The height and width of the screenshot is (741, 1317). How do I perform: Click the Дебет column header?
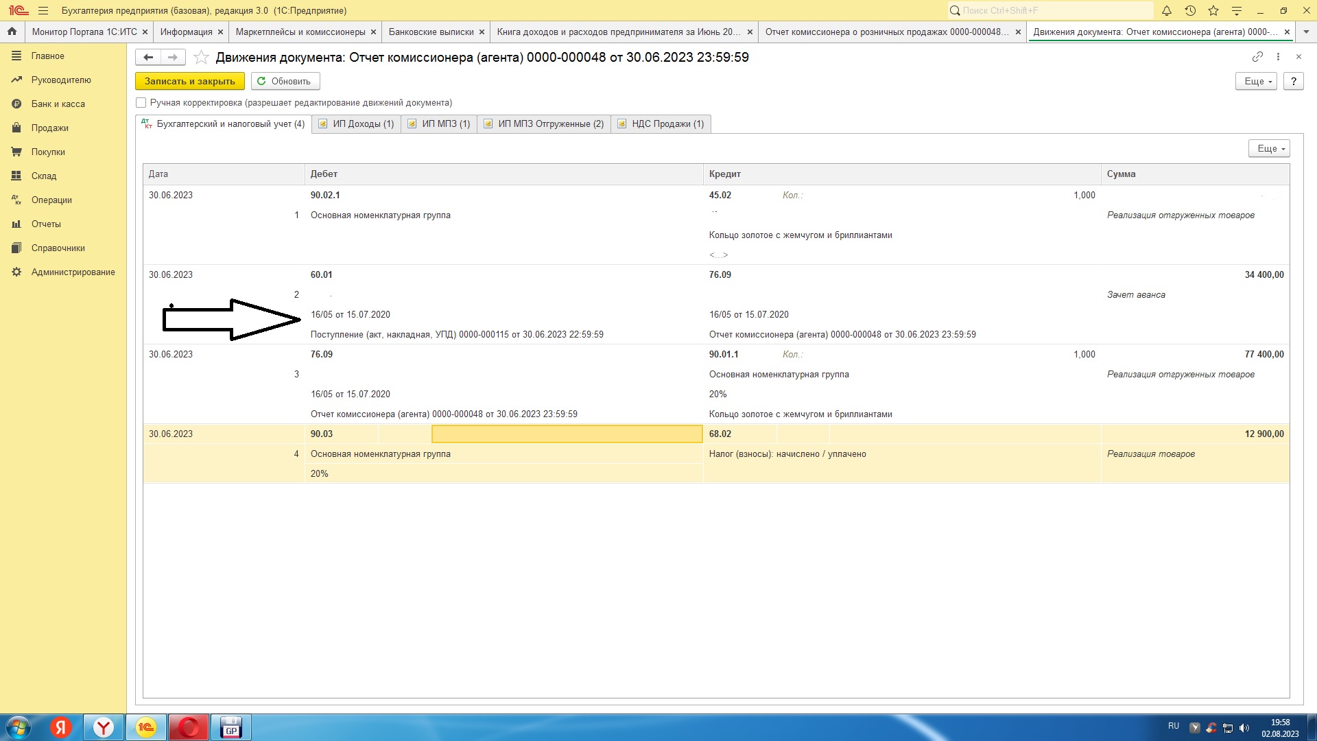pyautogui.click(x=504, y=174)
